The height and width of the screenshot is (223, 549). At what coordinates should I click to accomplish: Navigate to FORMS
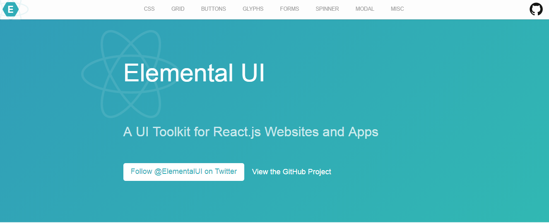point(289,9)
